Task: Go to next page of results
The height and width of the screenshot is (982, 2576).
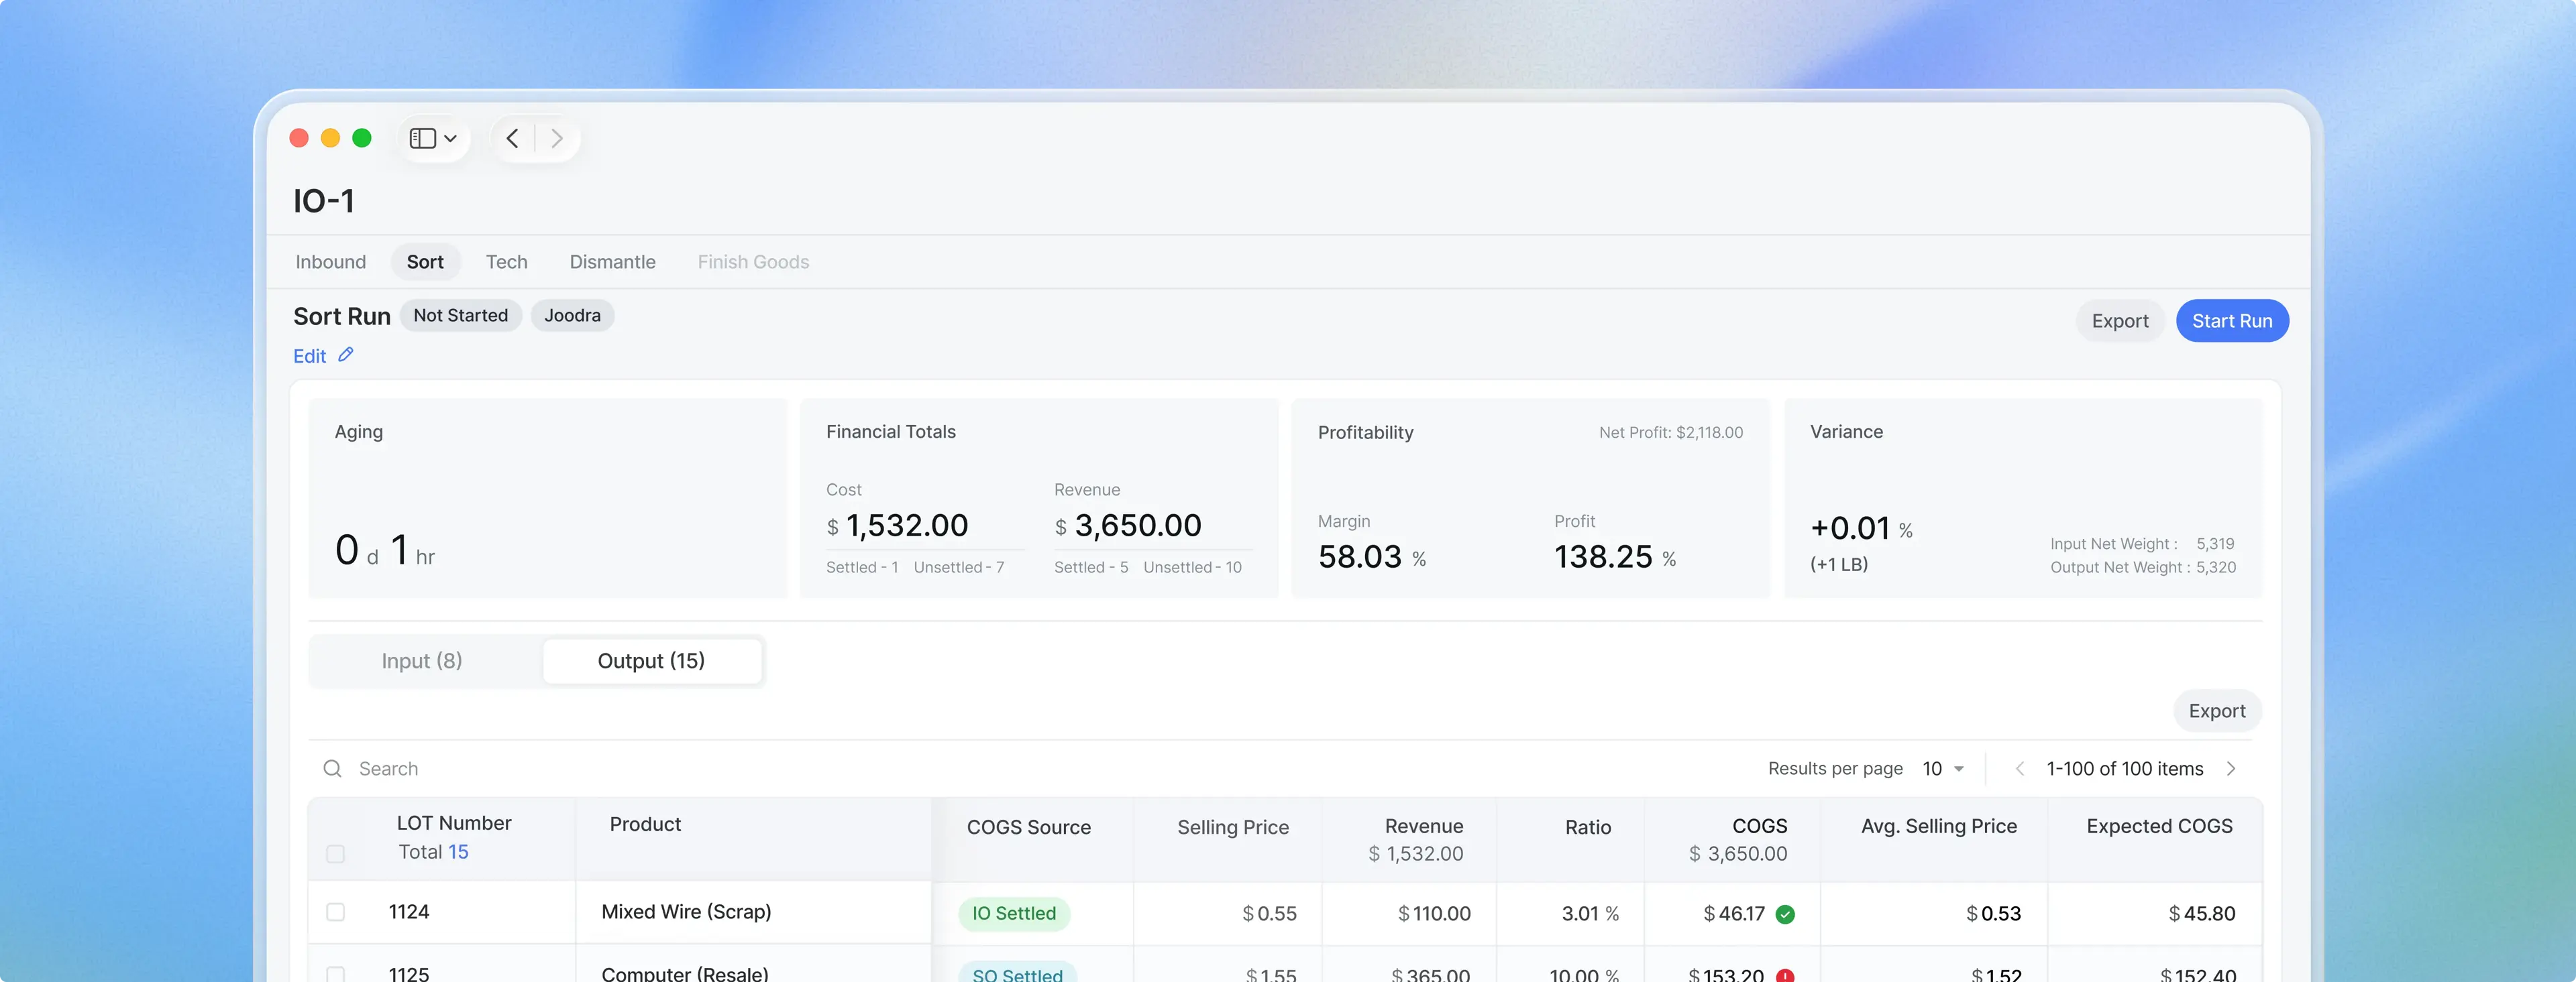Action: point(2231,768)
